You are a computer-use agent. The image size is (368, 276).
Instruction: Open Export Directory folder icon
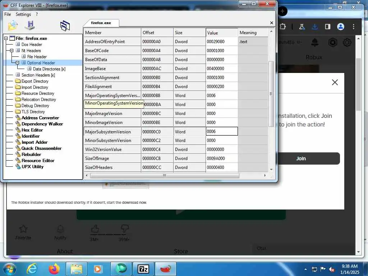(x=18, y=81)
